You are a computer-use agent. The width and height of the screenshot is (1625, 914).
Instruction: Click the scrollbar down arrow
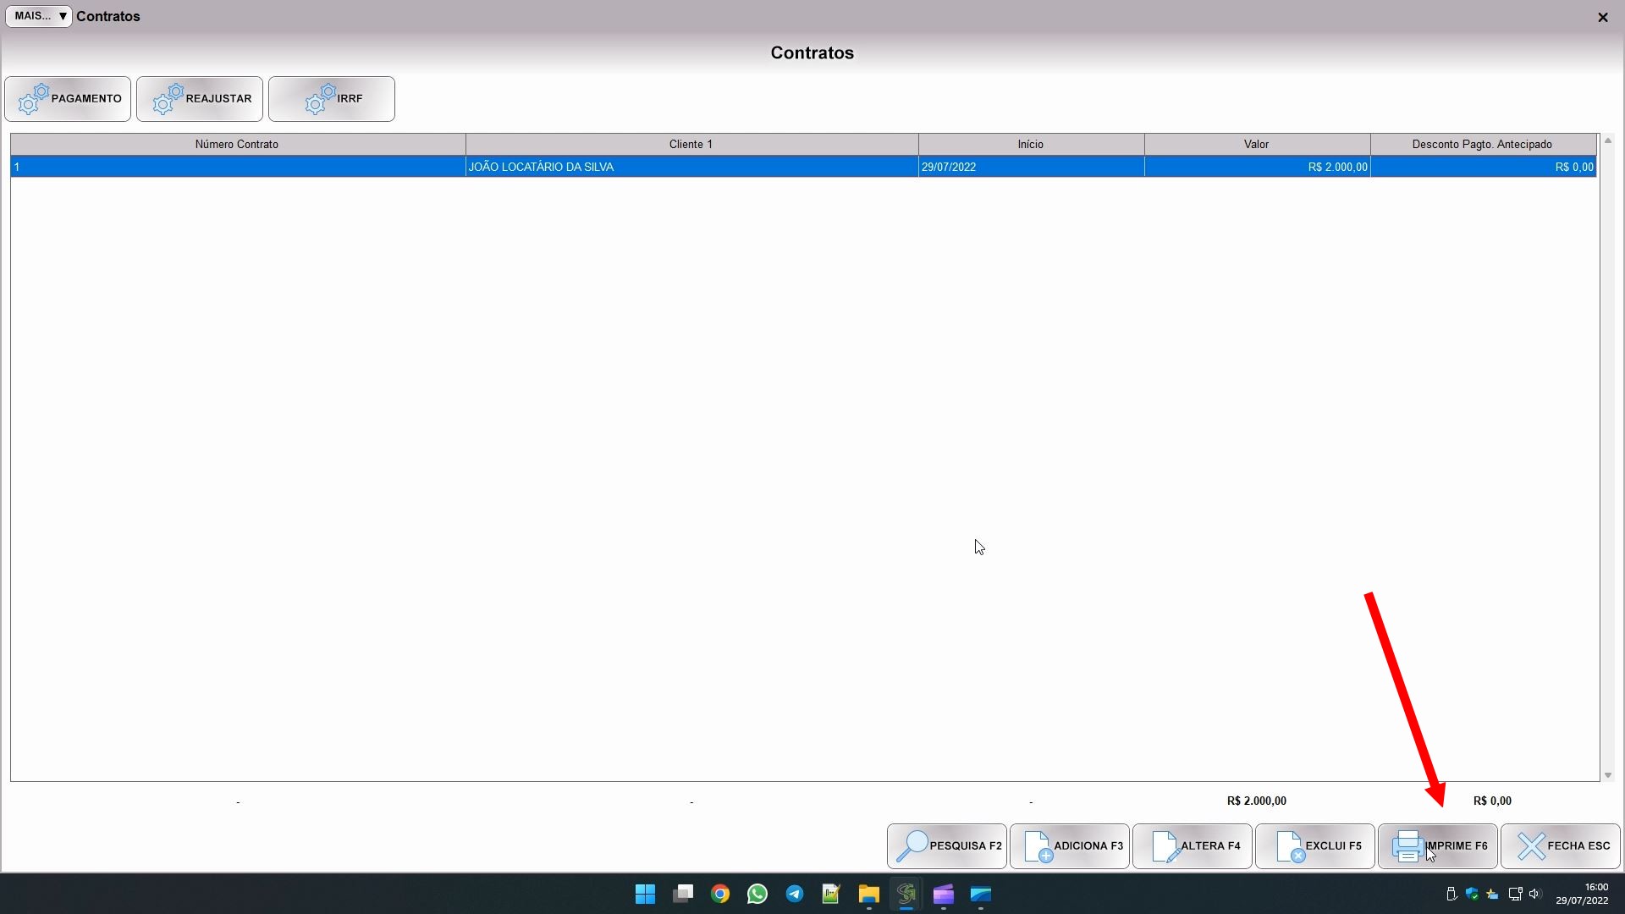(1608, 775)
